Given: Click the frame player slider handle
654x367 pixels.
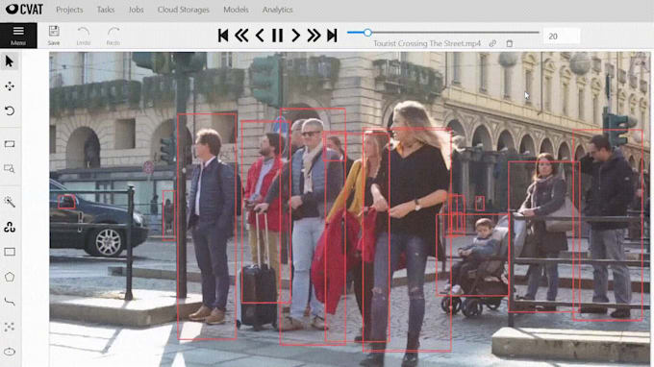Looking at the screenshot, I should click(x=367, y=33).
